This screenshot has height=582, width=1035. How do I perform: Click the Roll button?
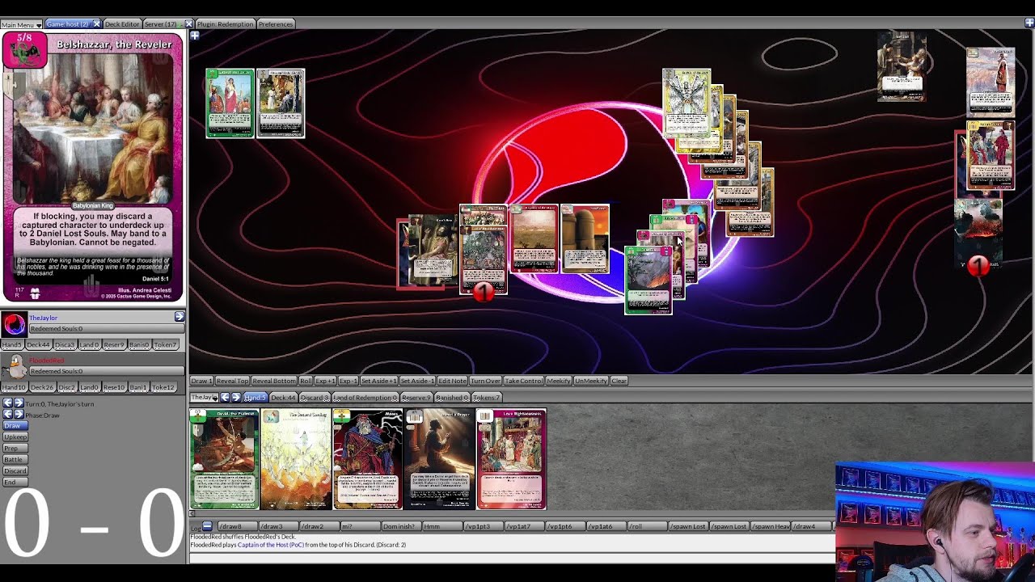pyautogui.click(x=306, y=381)
